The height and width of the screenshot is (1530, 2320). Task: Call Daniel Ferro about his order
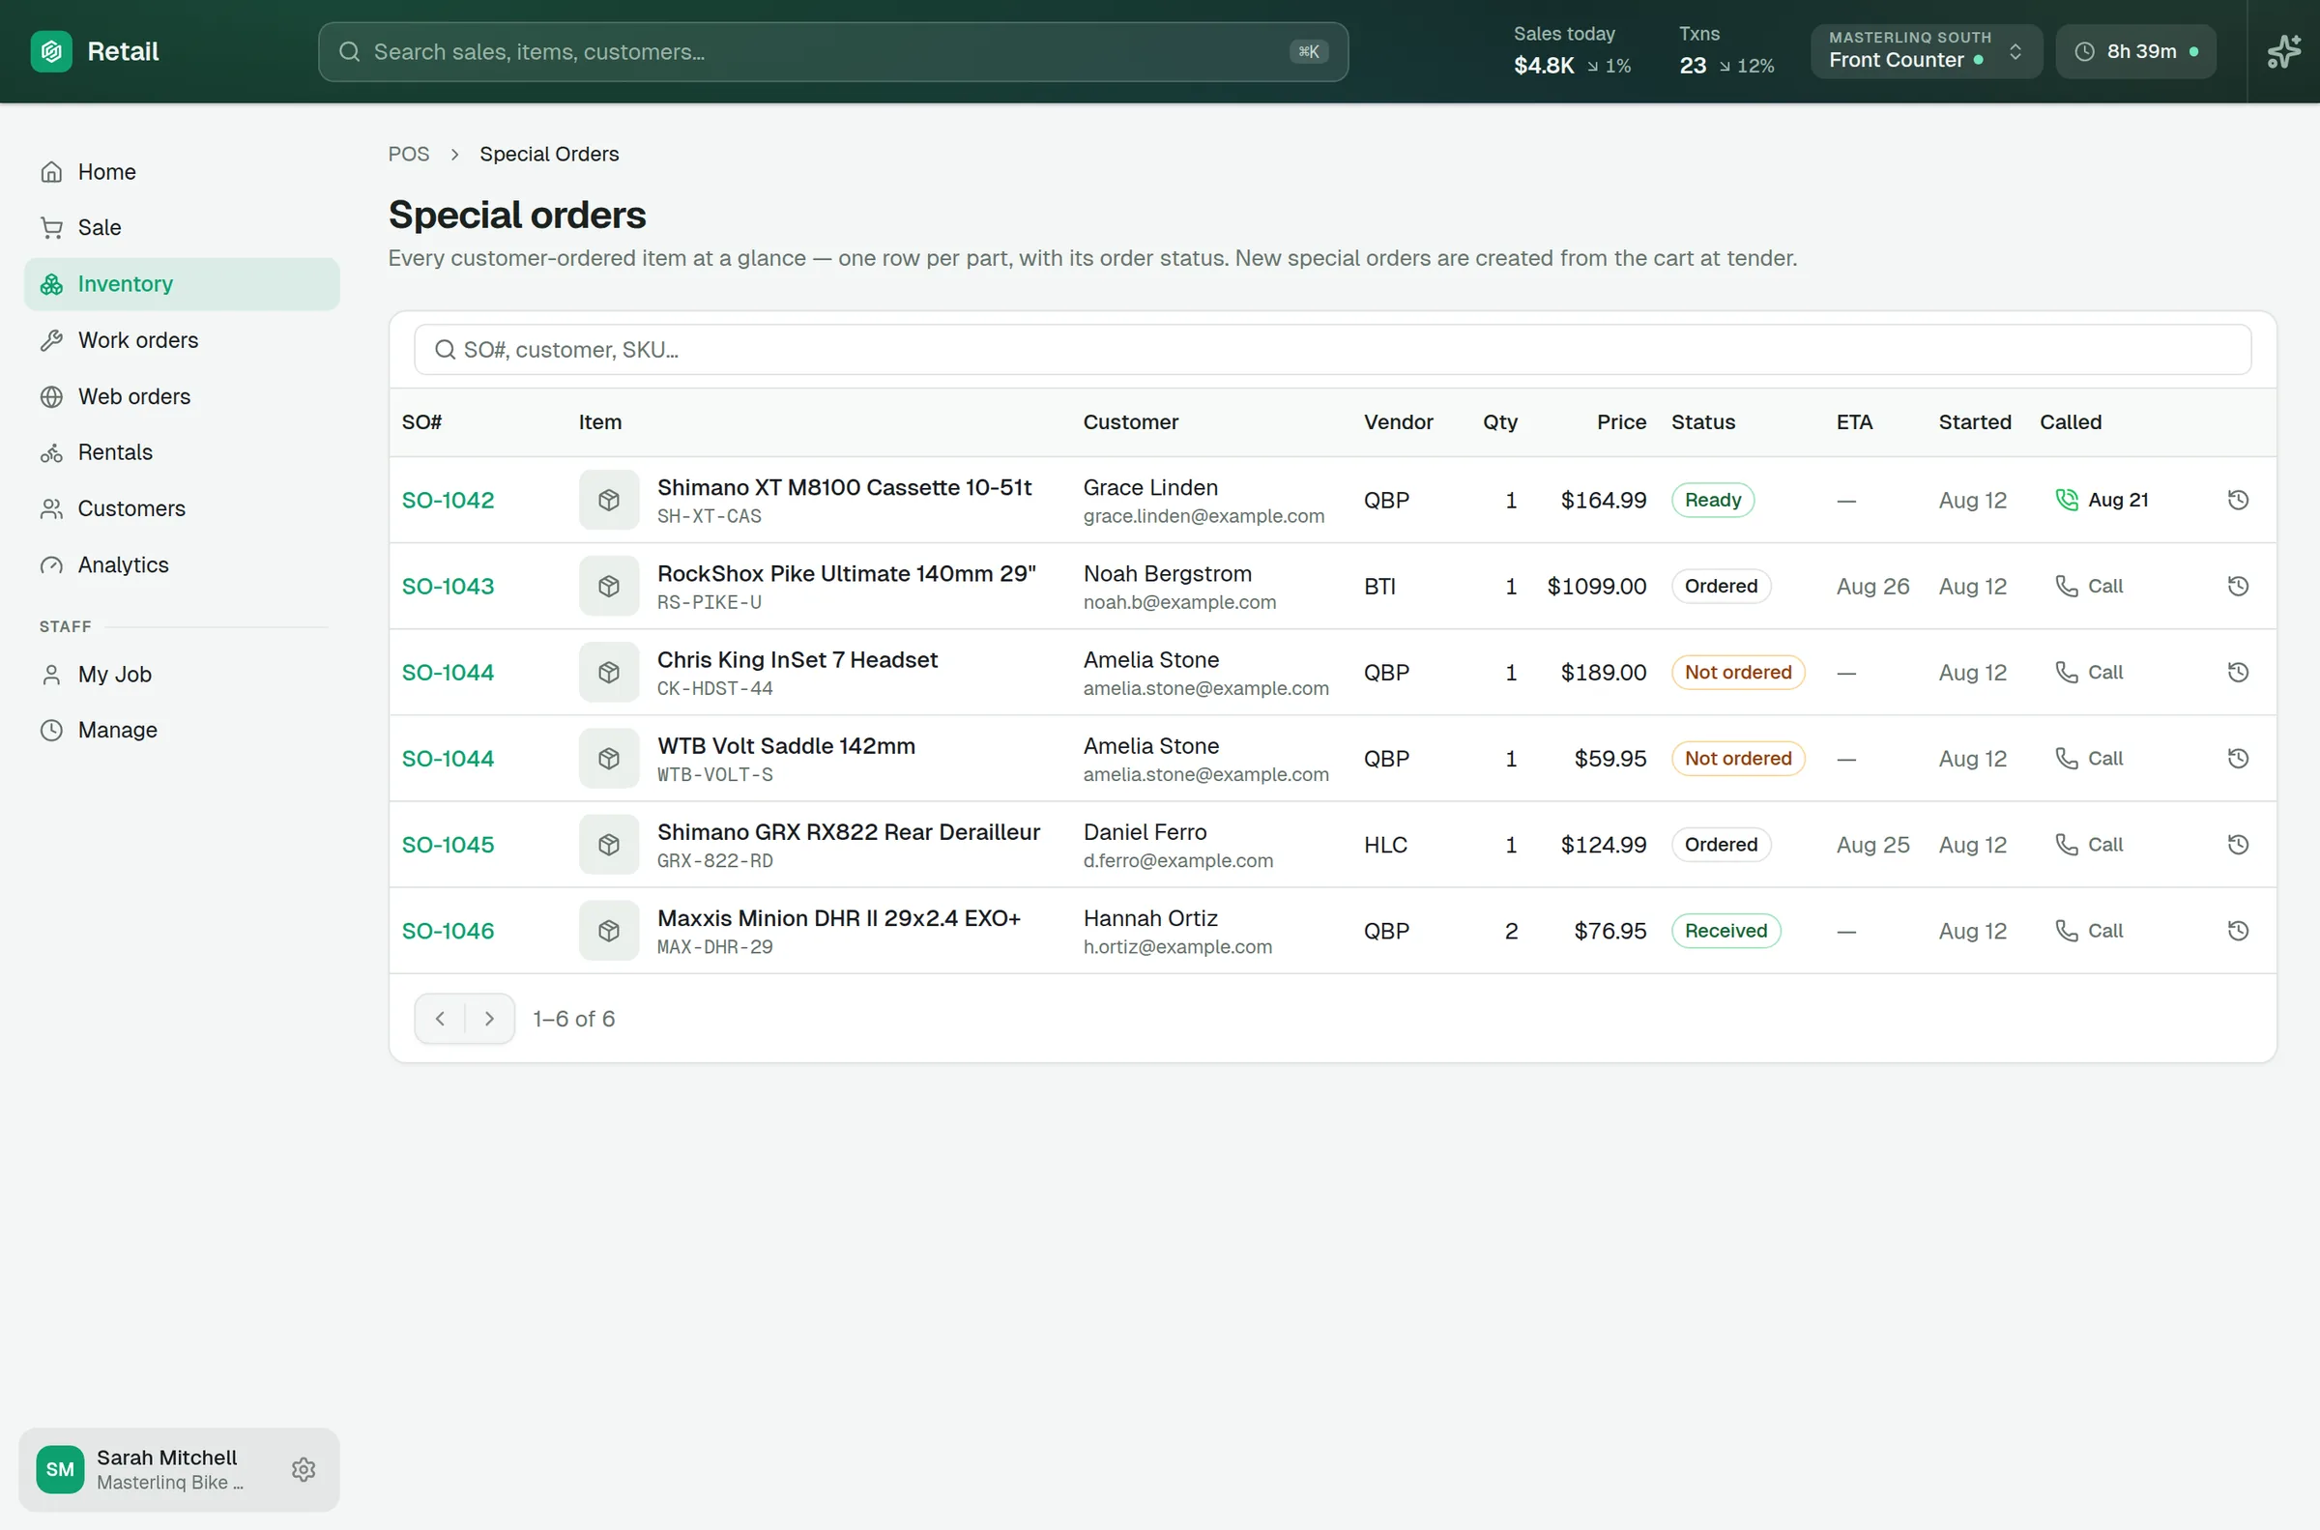pyautogui.click(x=2089, y=844)
